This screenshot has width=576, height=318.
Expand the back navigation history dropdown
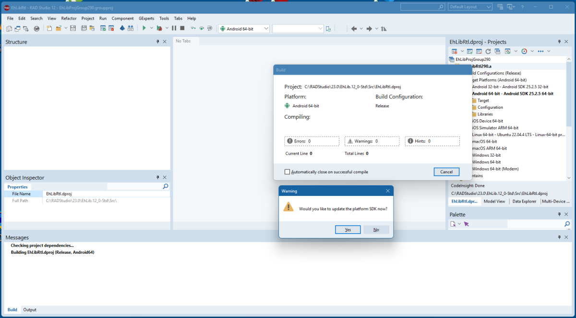point(361,29)
